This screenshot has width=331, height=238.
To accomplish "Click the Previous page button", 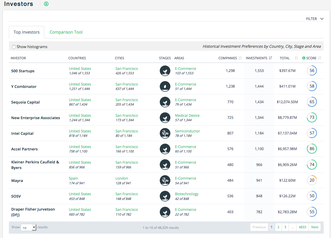I will pos(259,227).
